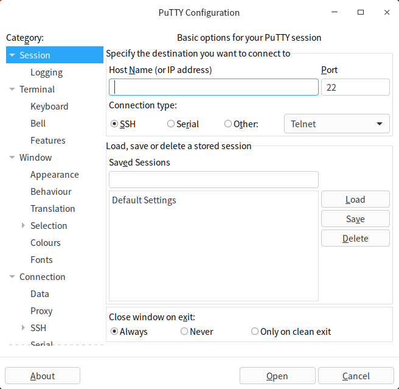Image resolution: width=399 pixels, height=389 pixels.
Task: Go to the Colours settings page
Action: click(46, 243)
